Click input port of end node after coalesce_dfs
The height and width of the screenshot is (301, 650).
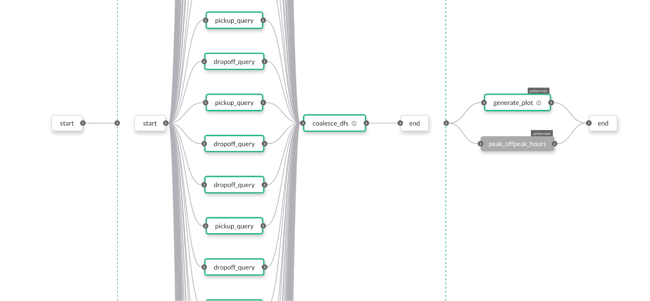400,123
